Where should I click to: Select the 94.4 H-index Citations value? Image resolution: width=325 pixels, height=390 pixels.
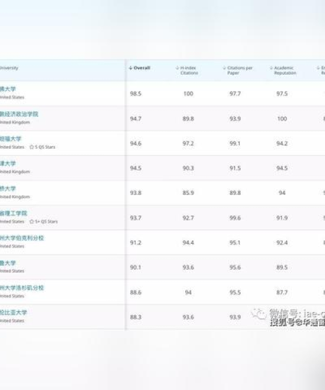point(188,242)
